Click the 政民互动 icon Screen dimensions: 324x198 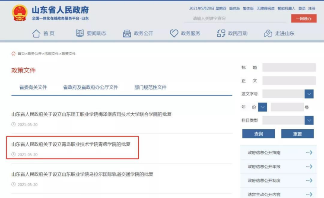(221, 33)
